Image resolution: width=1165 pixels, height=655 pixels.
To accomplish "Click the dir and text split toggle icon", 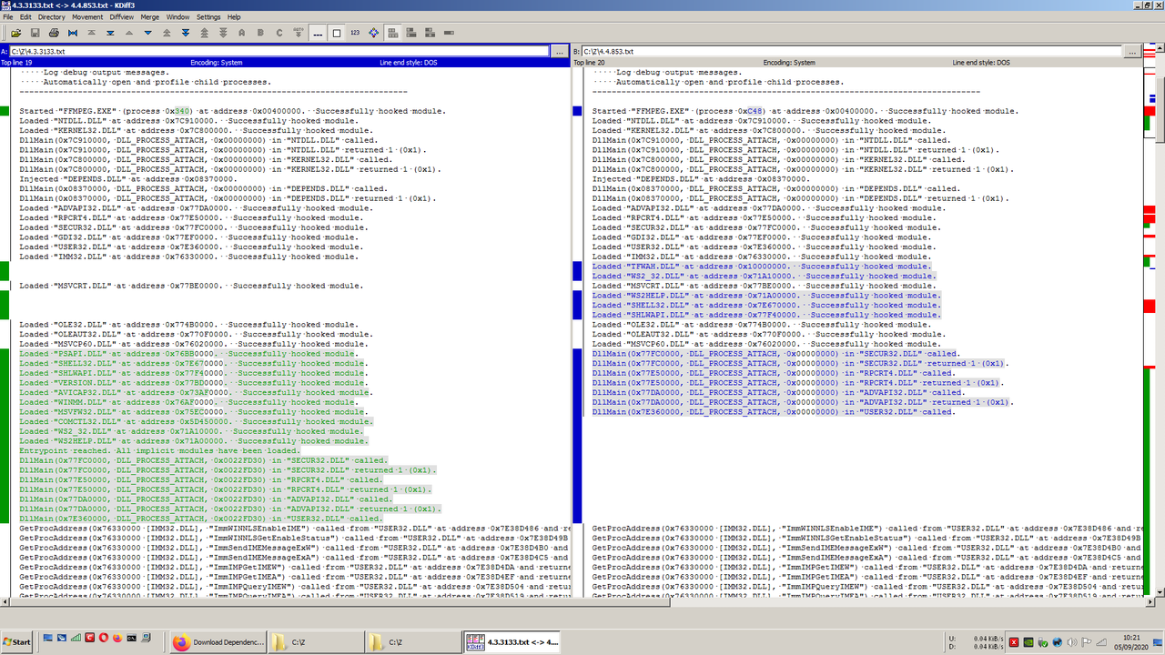I will click(411, 33).
